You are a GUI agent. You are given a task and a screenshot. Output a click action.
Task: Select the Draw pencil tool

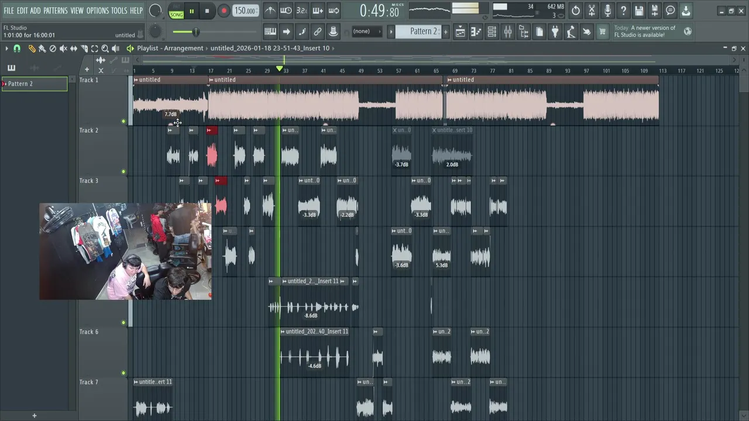(32, 49)
